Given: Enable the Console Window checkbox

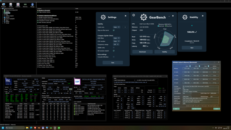Looking at the screenshot, I should pyautogui.click(x=113, y=57).
